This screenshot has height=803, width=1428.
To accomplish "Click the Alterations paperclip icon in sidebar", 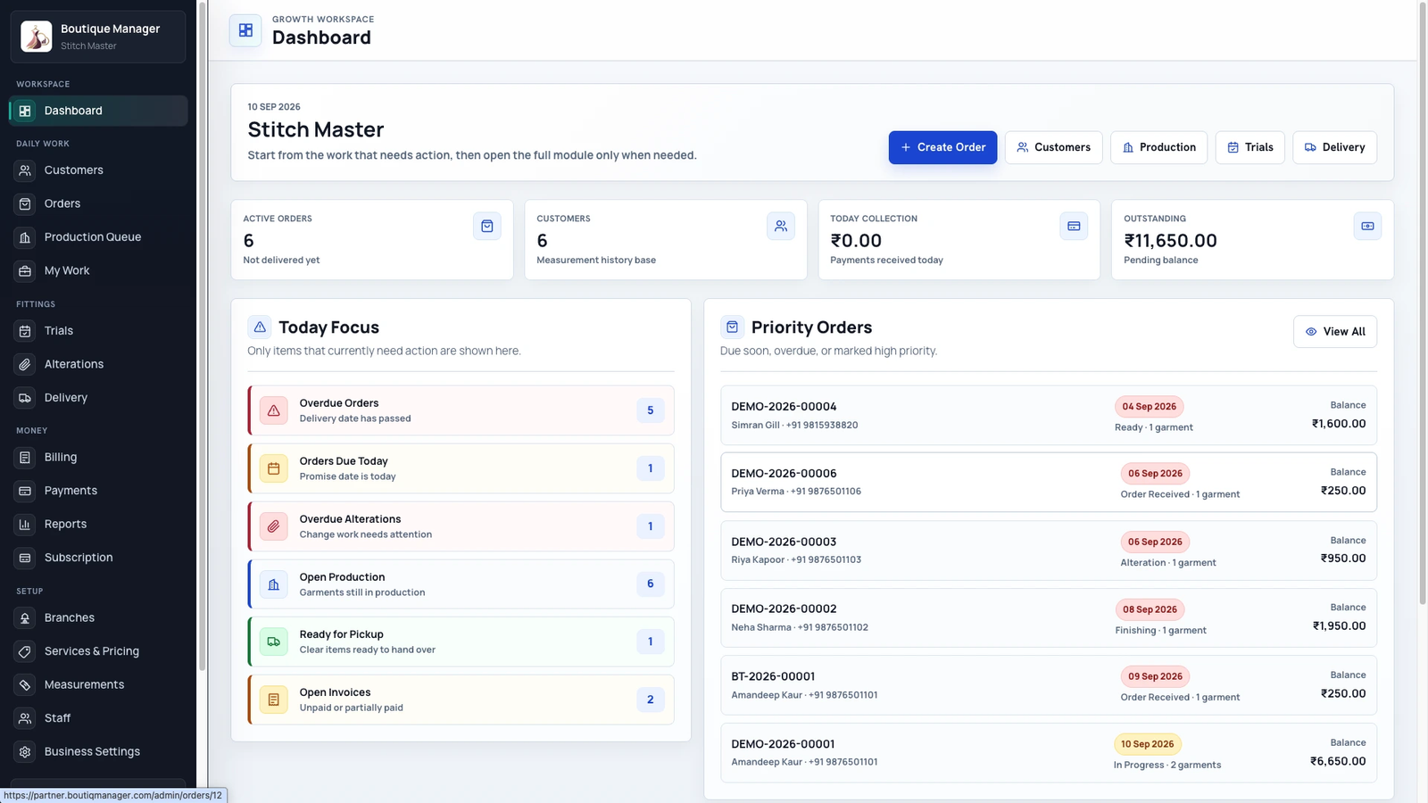I will pyautogui.click(x=25, y=364).
